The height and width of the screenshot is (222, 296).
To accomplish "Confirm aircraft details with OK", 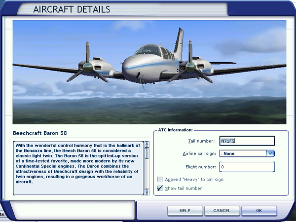I will (259, 211).
